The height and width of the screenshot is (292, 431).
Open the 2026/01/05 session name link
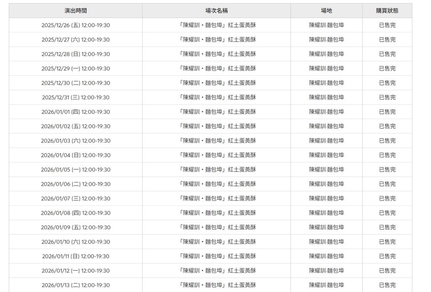[x=217, y=169]
